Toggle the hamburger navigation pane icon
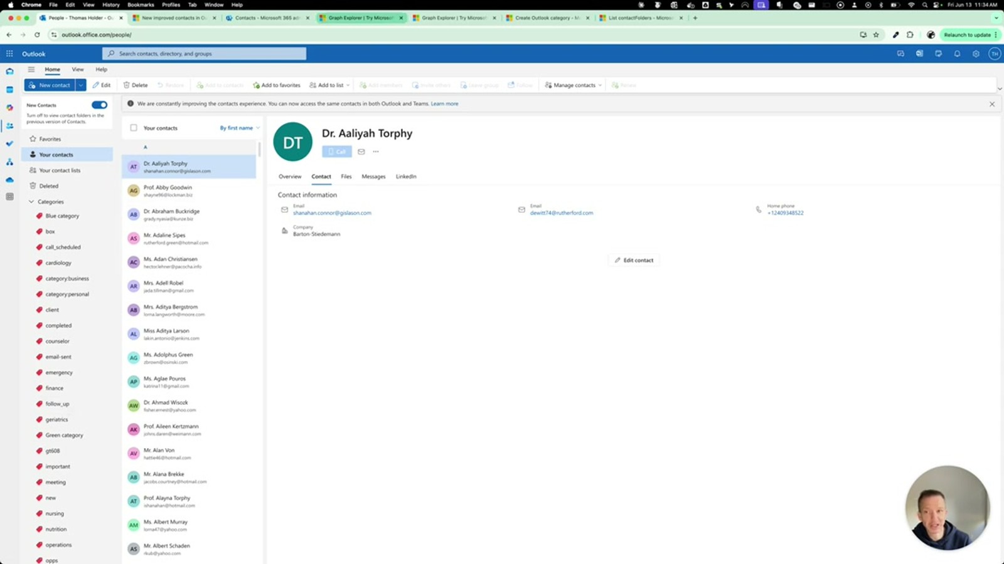Screen dimensions: 1004x564 click(x=31, y=70)
